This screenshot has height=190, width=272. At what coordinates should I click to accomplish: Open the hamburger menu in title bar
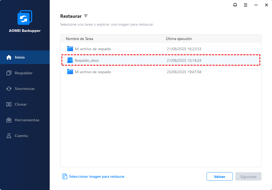click(246, 5)
